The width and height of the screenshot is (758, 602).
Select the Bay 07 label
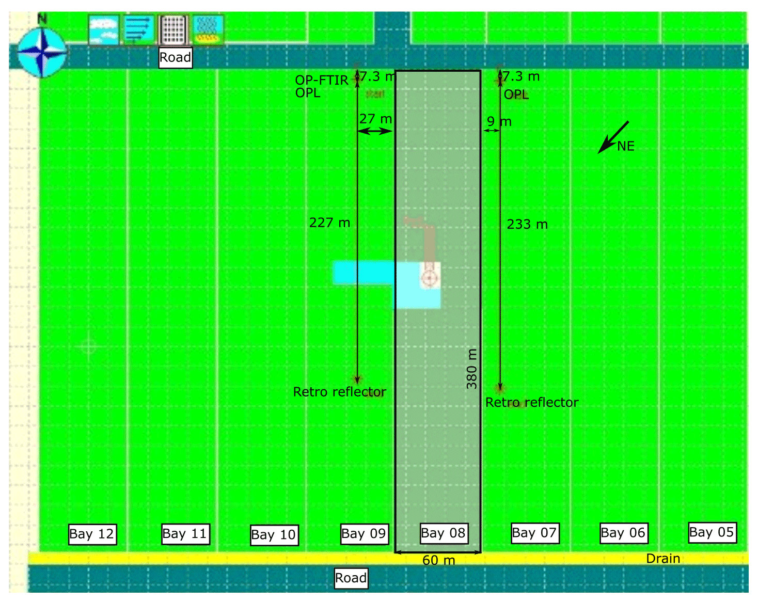(x=534, y=533)
